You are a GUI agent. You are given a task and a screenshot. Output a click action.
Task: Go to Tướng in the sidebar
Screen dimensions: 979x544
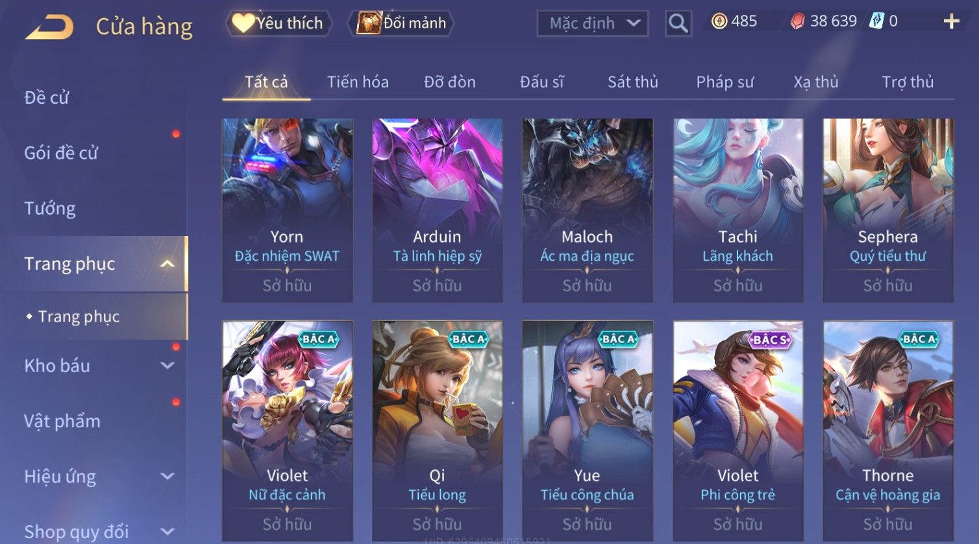[50, 208]
